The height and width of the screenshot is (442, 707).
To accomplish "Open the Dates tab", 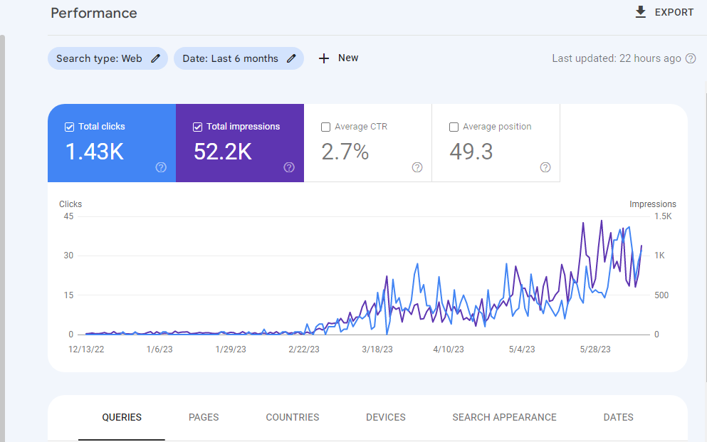I will click(x=618, y=417).
